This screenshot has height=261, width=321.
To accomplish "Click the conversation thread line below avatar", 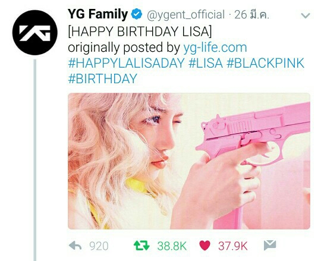I will 35,160.
